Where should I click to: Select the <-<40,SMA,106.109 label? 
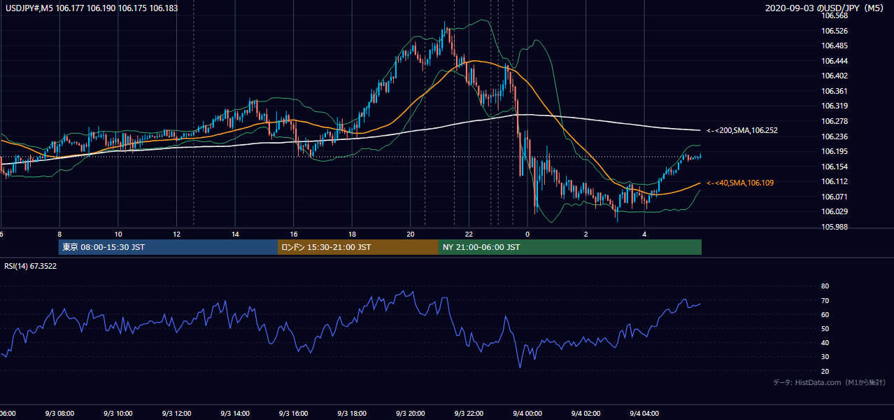point(740,183)
